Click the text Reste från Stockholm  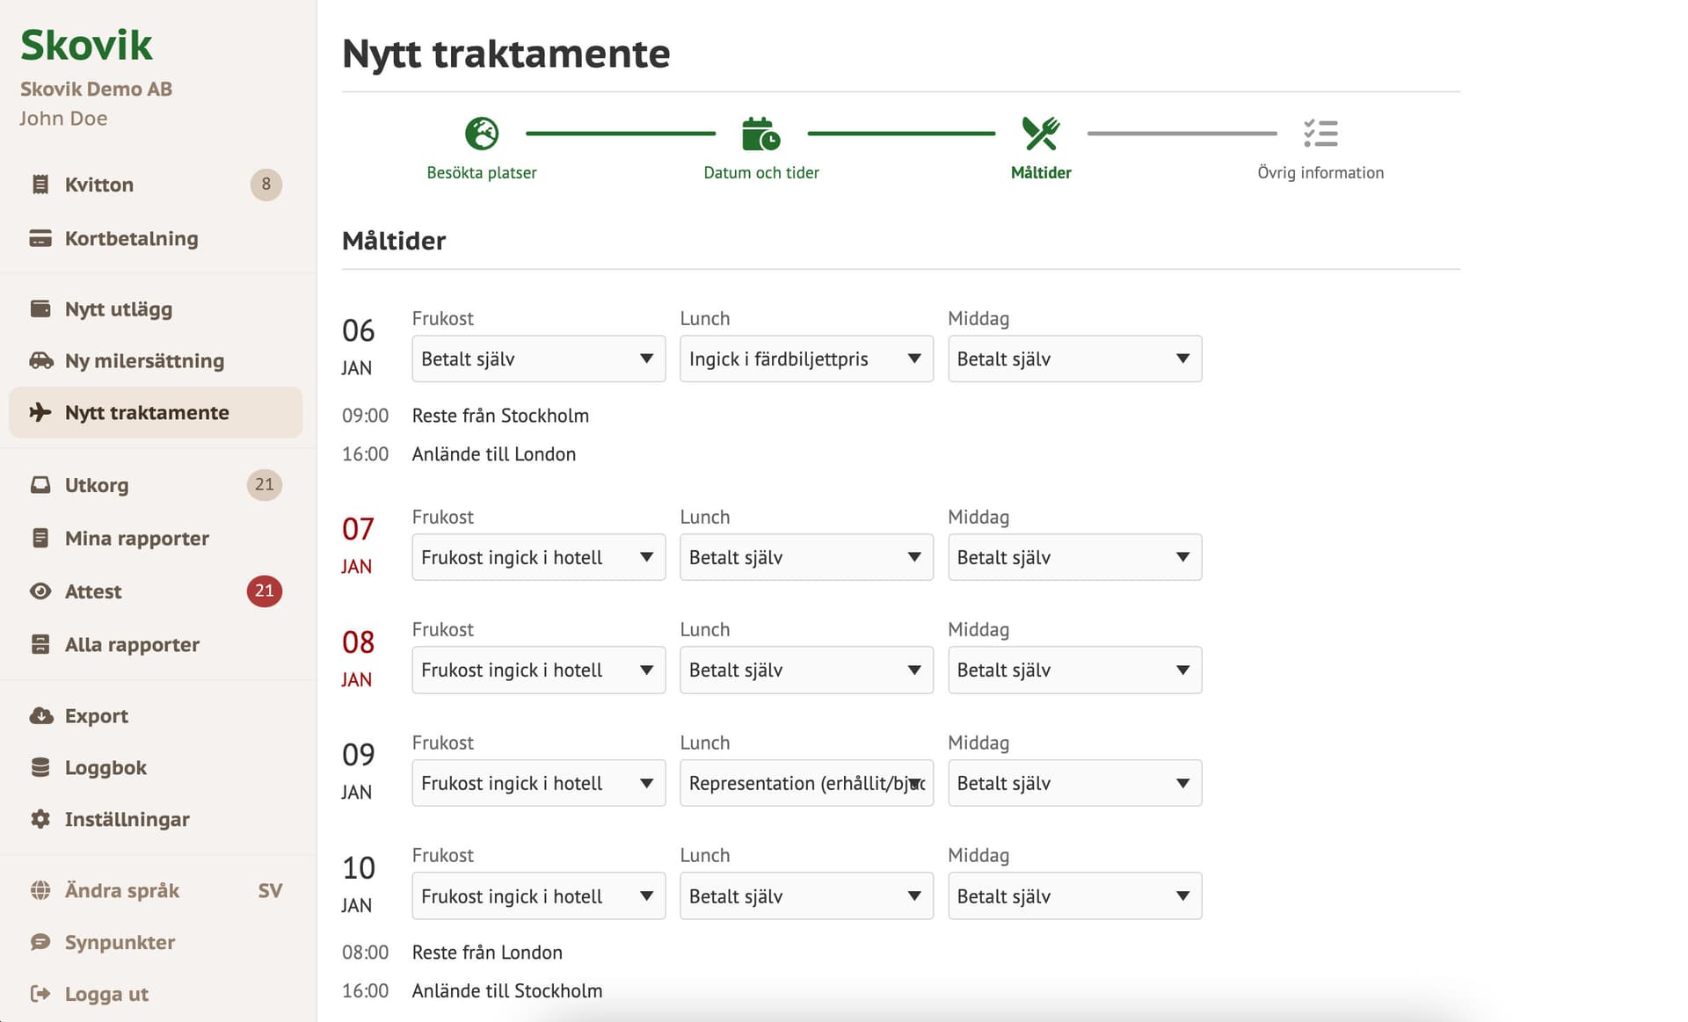500,416
